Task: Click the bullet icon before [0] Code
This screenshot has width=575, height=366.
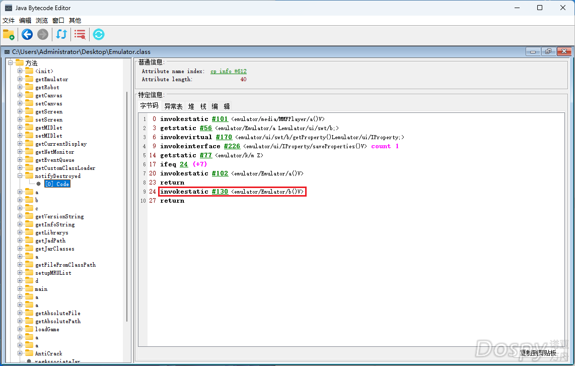Action: pos(38,184)
